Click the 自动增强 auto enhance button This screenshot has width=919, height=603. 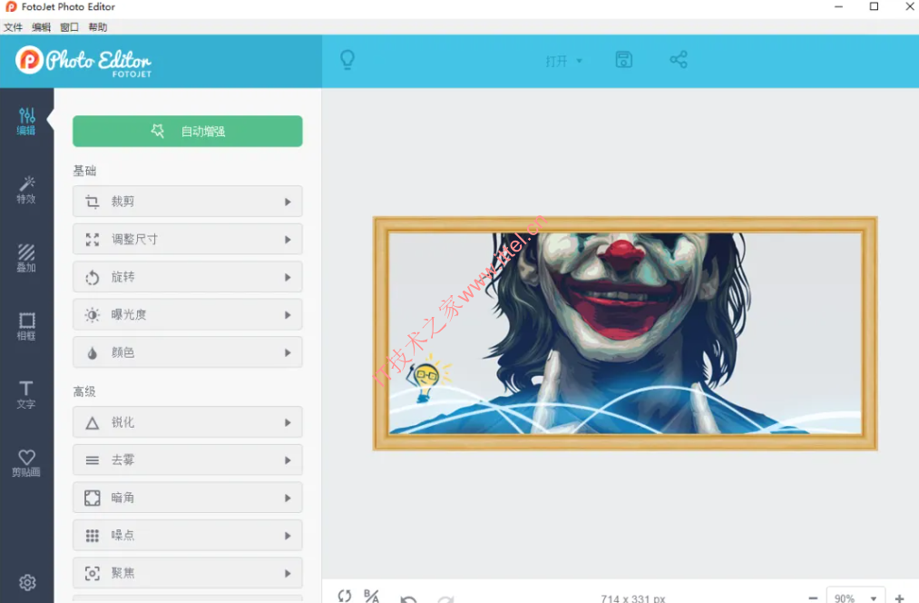tap(188, 131)
